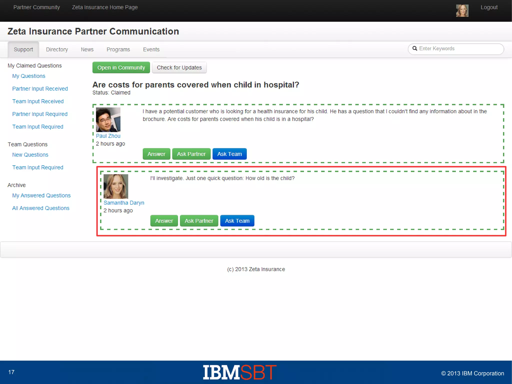Open Team Input Received list
Viewport: 512px width, 384px height.
pyautogui.click(x=38, y=101)
